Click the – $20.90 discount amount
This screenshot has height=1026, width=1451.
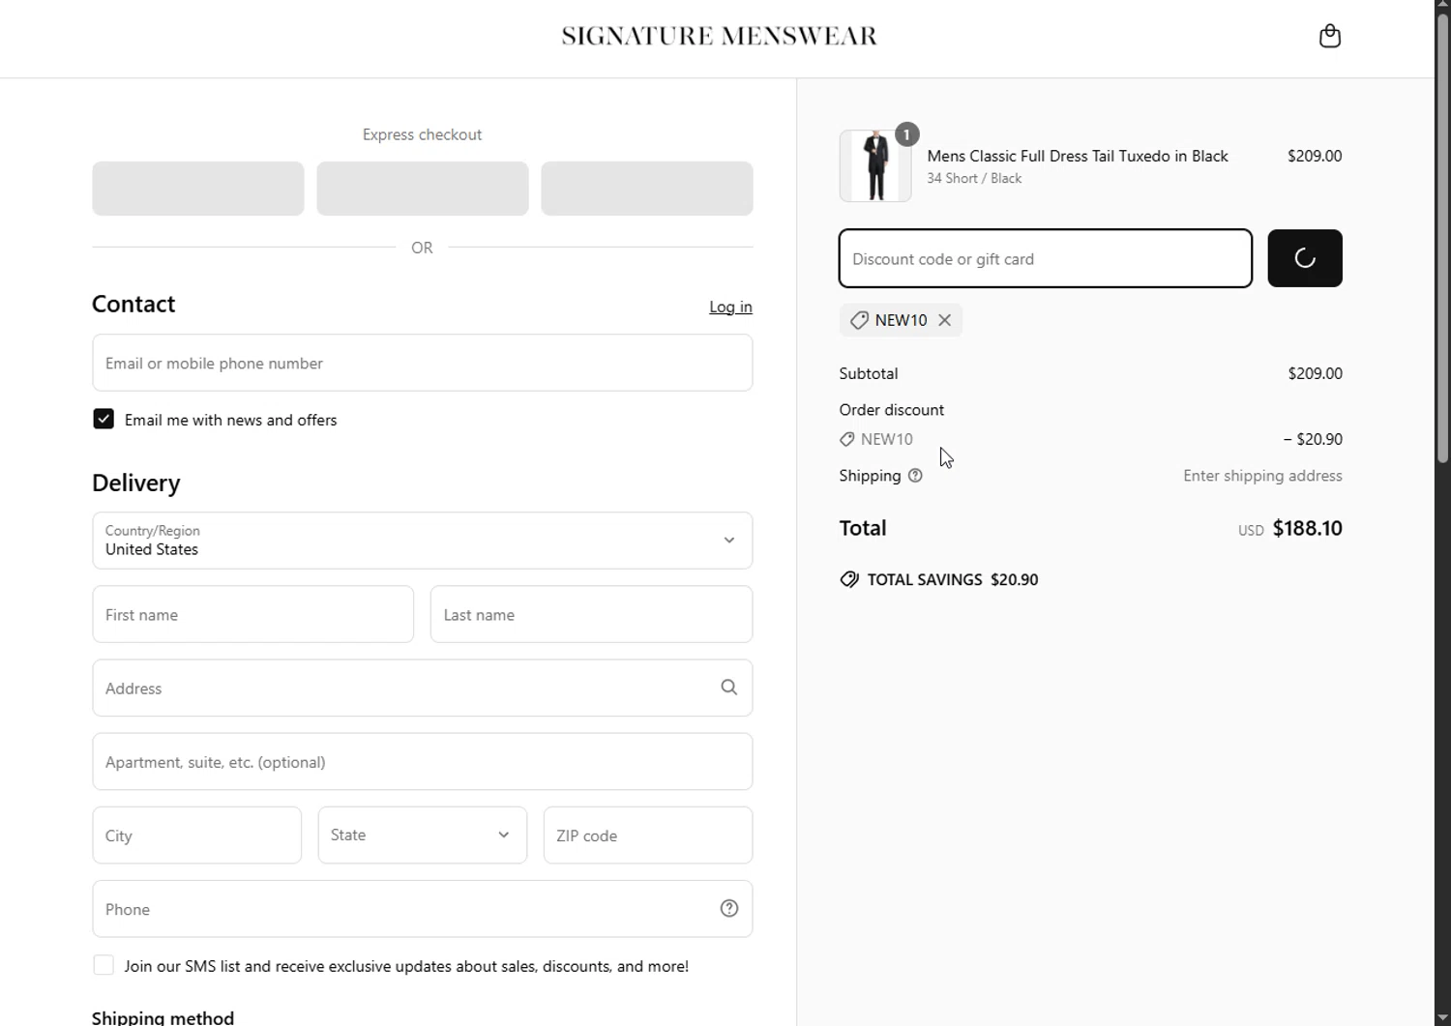click(1313, 439)
